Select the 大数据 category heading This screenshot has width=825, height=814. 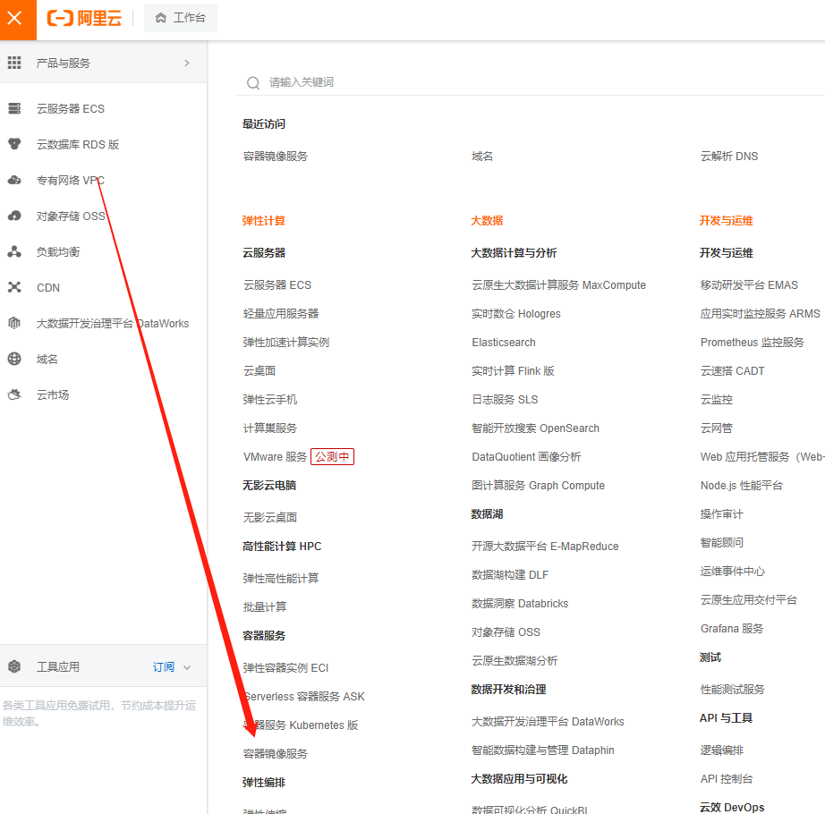(x=487, y=221)
